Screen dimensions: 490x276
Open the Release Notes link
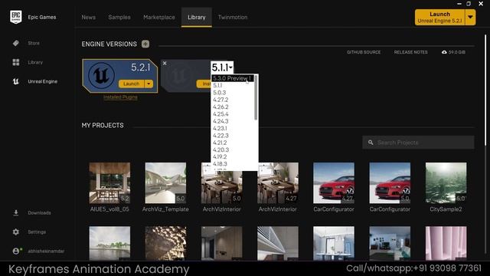point(410,52)
